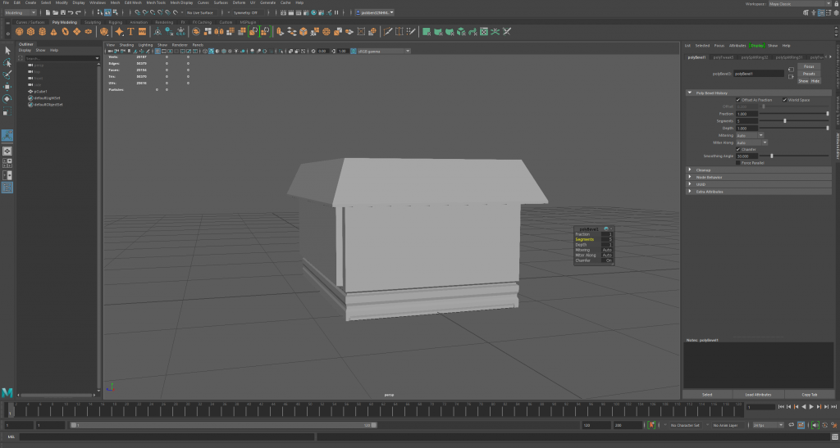Click the polygon cube shelf icon
Screen dimensions: 840x448
point(30,32)
